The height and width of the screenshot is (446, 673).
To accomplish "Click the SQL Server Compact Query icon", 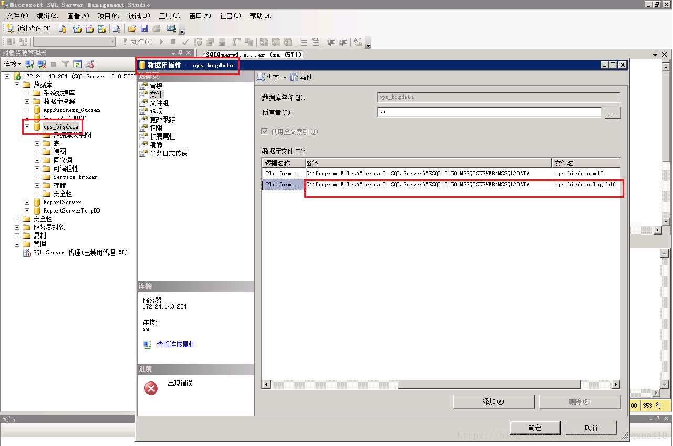I will [117, 28].
